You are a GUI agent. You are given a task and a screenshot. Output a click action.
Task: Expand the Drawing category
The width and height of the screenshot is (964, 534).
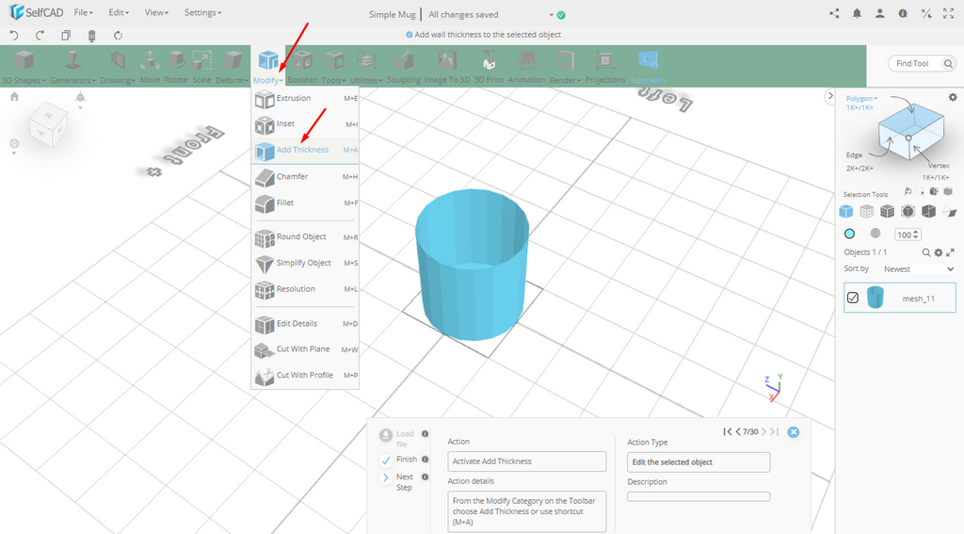[118, 67]
